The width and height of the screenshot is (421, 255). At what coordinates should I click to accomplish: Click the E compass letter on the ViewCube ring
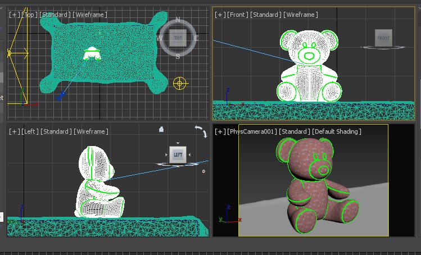point(196,38)
